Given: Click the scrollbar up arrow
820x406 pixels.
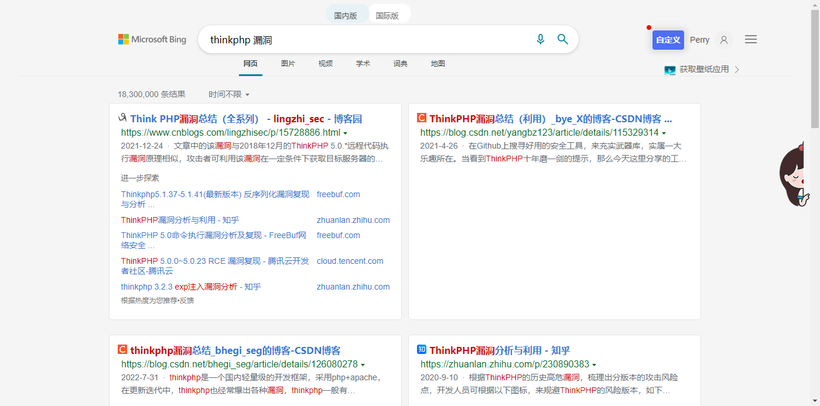Looking at the screenshot, I should pos(815,5).
